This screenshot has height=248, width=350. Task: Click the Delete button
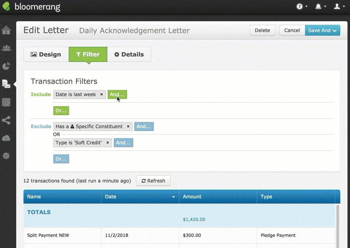pyautogui.click(x=262, y=30)
